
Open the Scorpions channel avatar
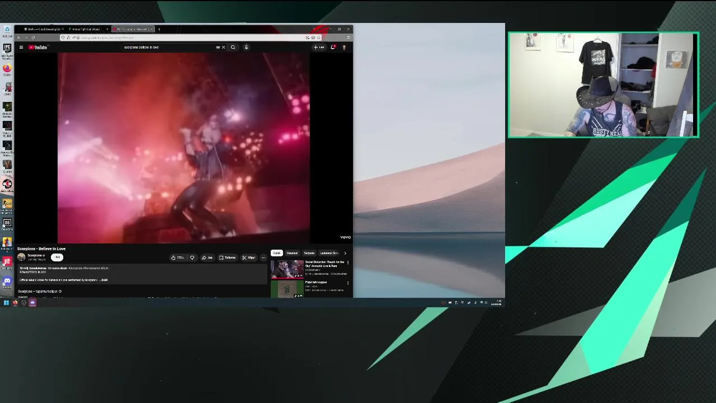point(21,257)
